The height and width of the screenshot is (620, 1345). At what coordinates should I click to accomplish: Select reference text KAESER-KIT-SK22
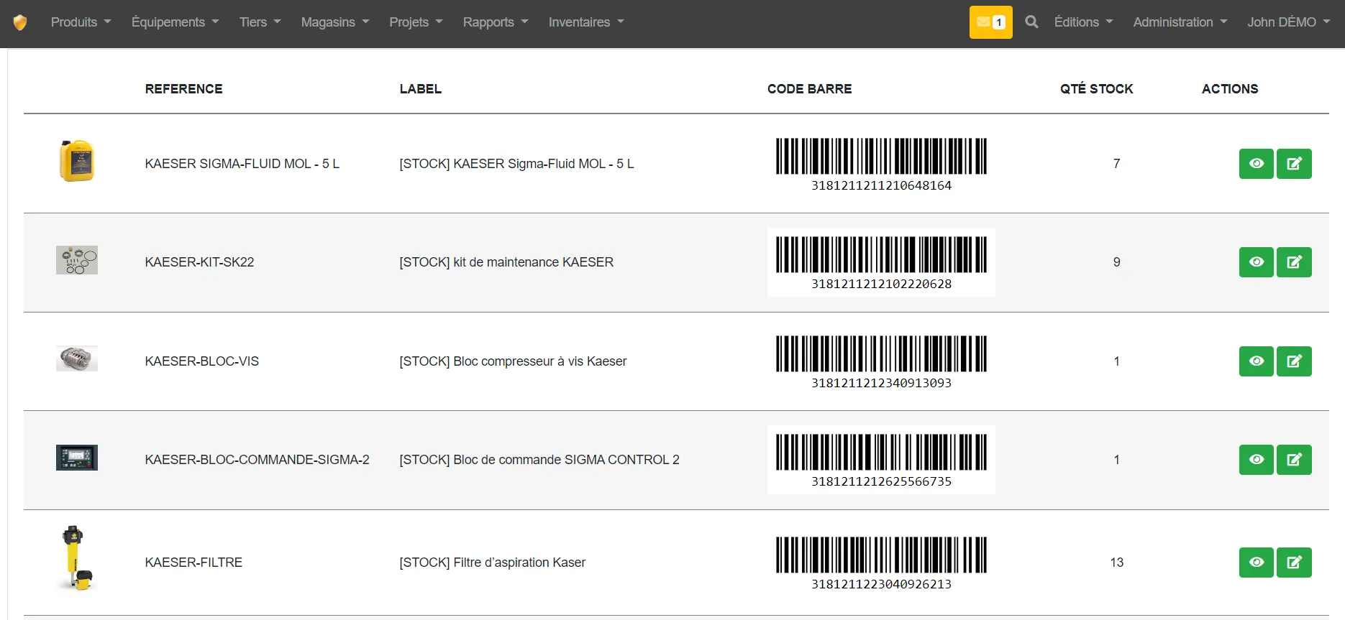point(199,262)
